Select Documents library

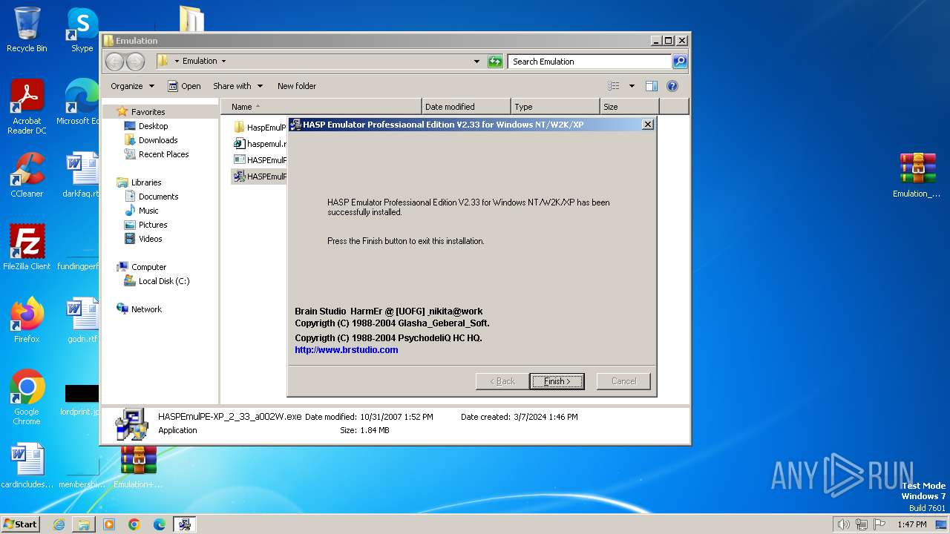coord(158,197)
